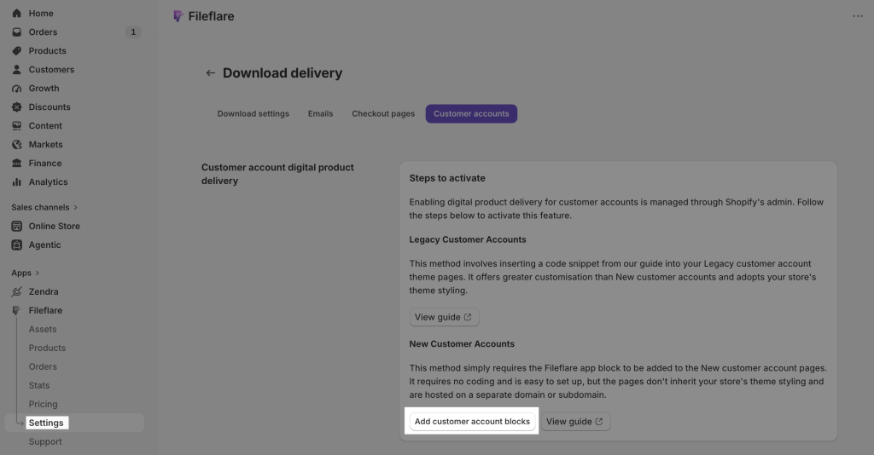Viewport: 874px width, 455px height.
Task: Expand the Sales channels section
Action: coord(44,207)
